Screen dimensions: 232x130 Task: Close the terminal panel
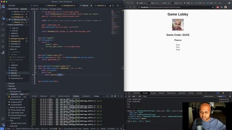pyautogui.click(x=121, y=96)
